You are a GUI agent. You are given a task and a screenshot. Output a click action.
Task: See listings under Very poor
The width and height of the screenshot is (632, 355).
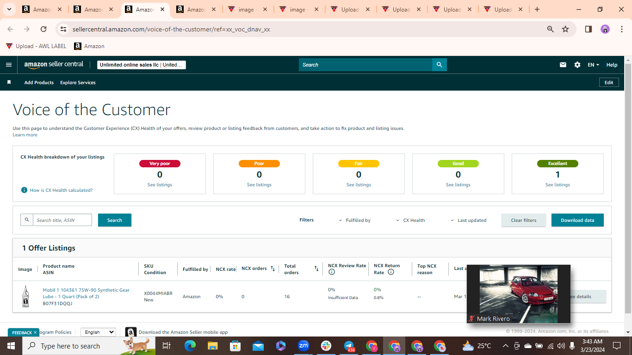click(x=160, y=184)
